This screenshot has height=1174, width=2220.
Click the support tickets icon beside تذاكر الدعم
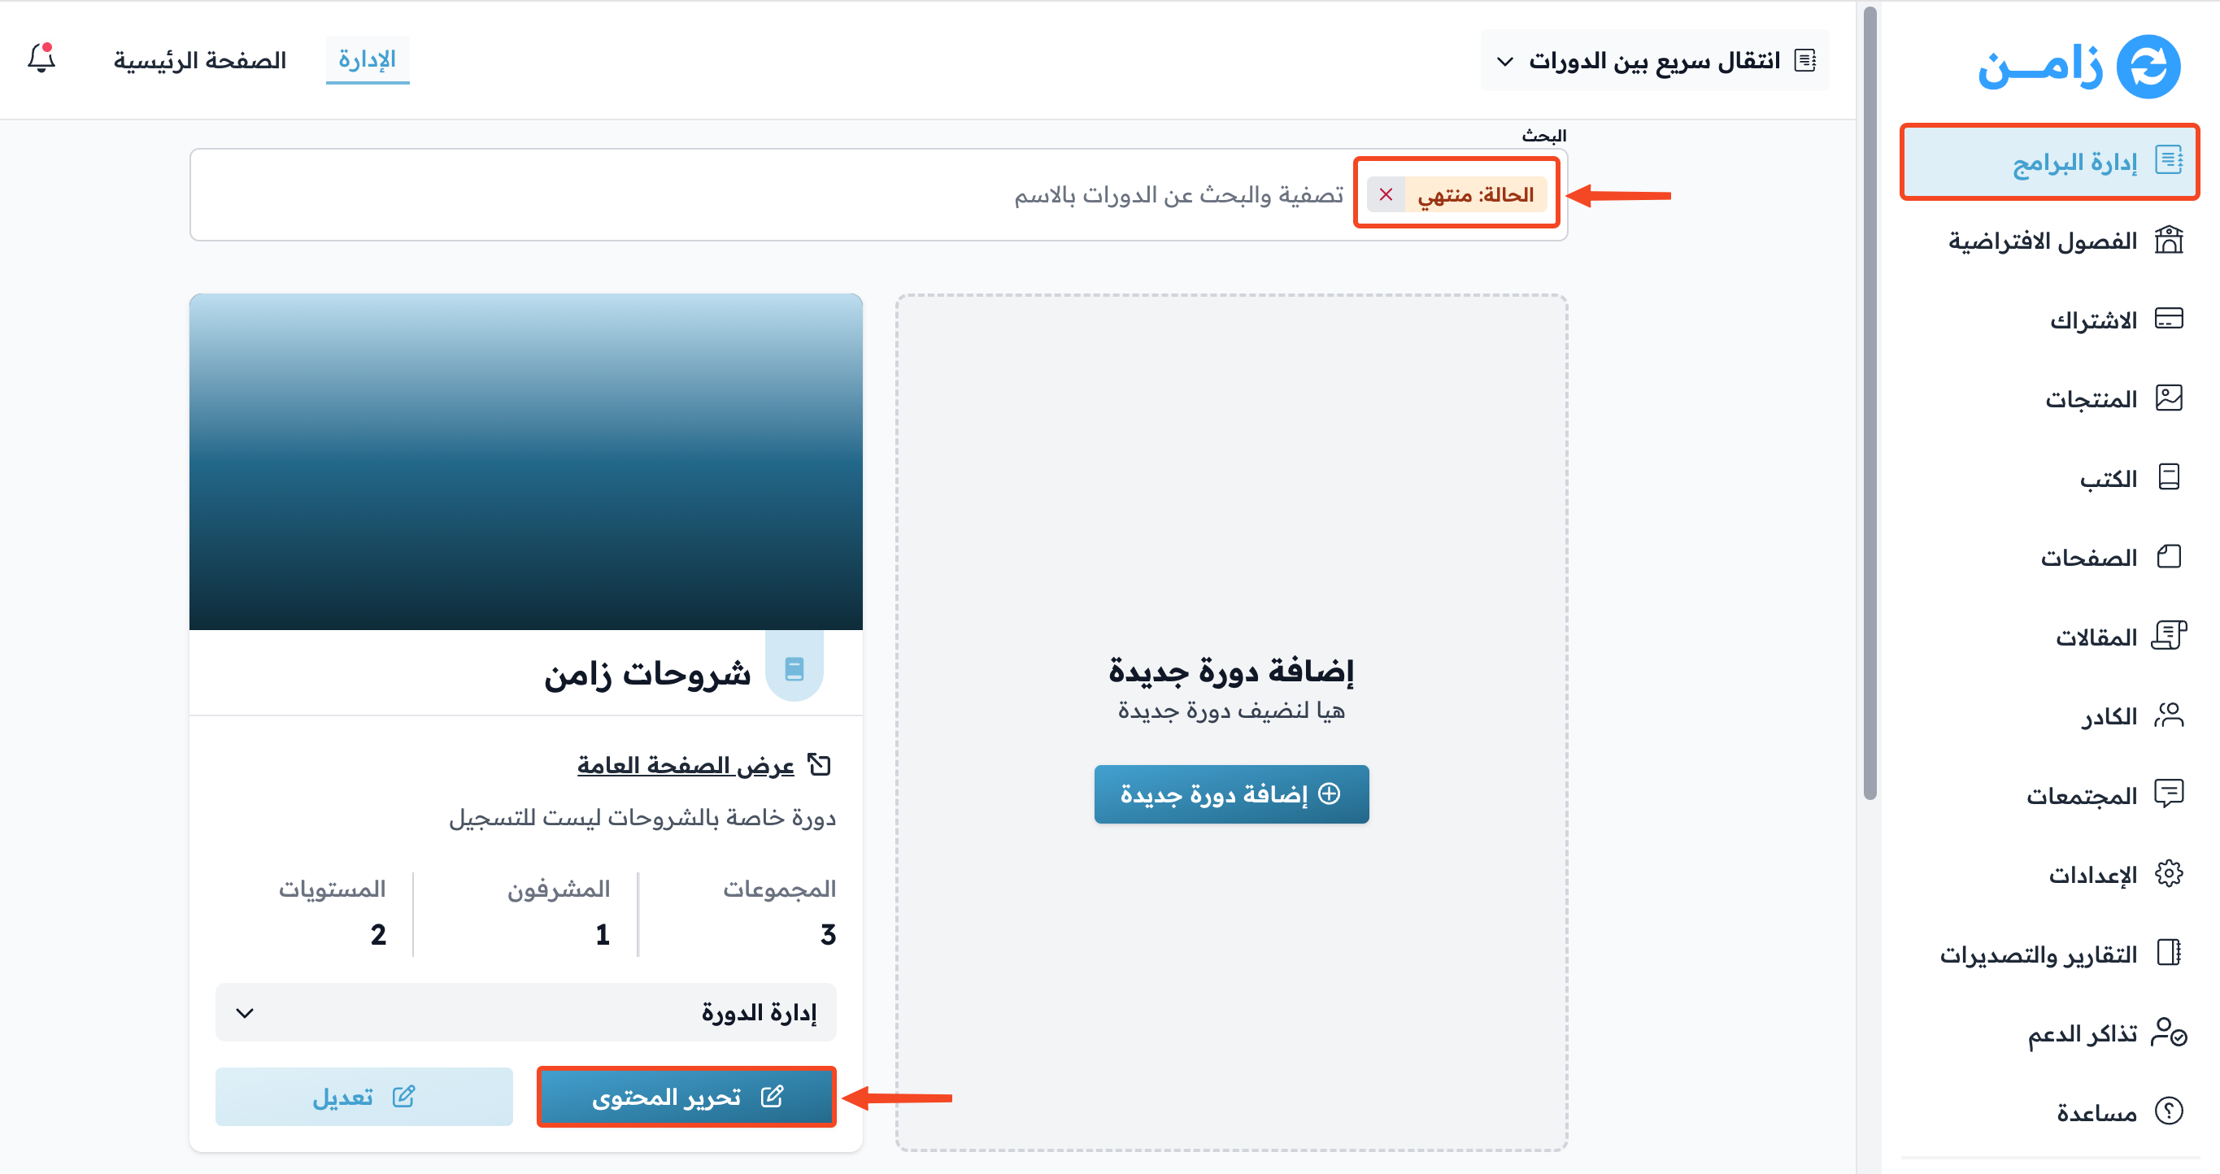2168,1032
